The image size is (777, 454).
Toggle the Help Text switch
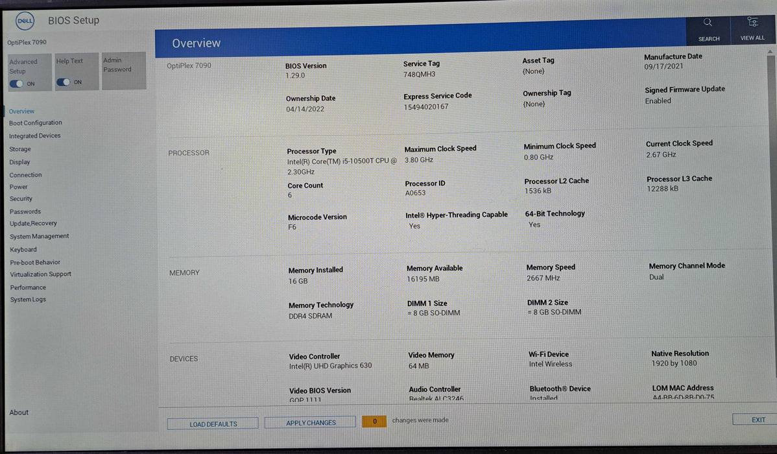[x=64, y=82]
